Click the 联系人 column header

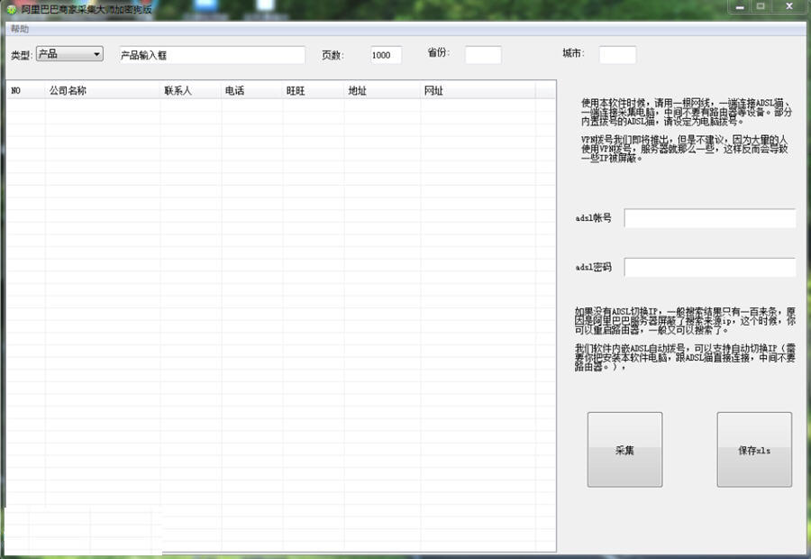click(x=191, y=90)
